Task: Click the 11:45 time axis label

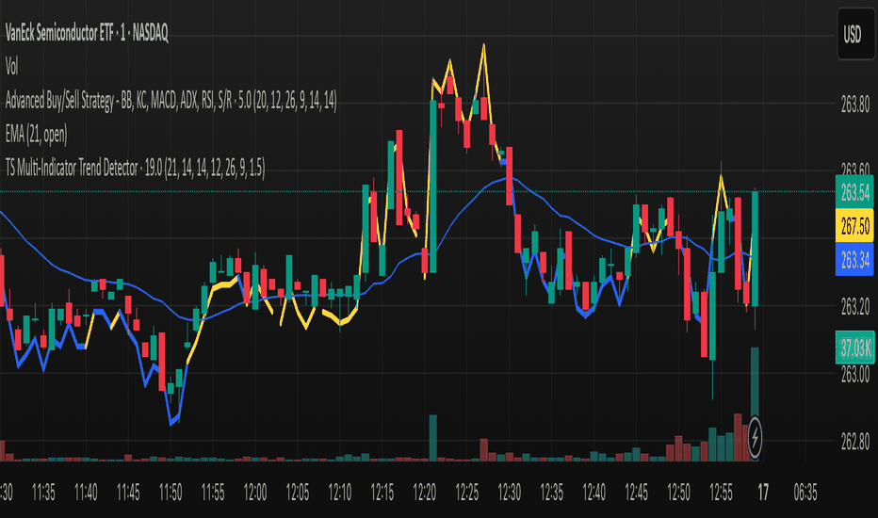Action: coord(128,493)
